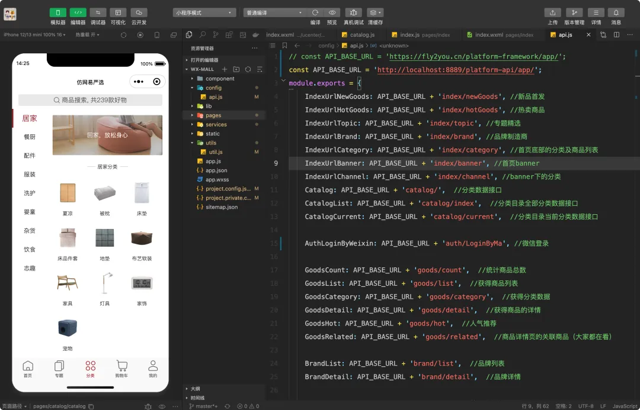Screen dimensions: 640x410
Task: Open the 详情 details panel
Action: 596,12
